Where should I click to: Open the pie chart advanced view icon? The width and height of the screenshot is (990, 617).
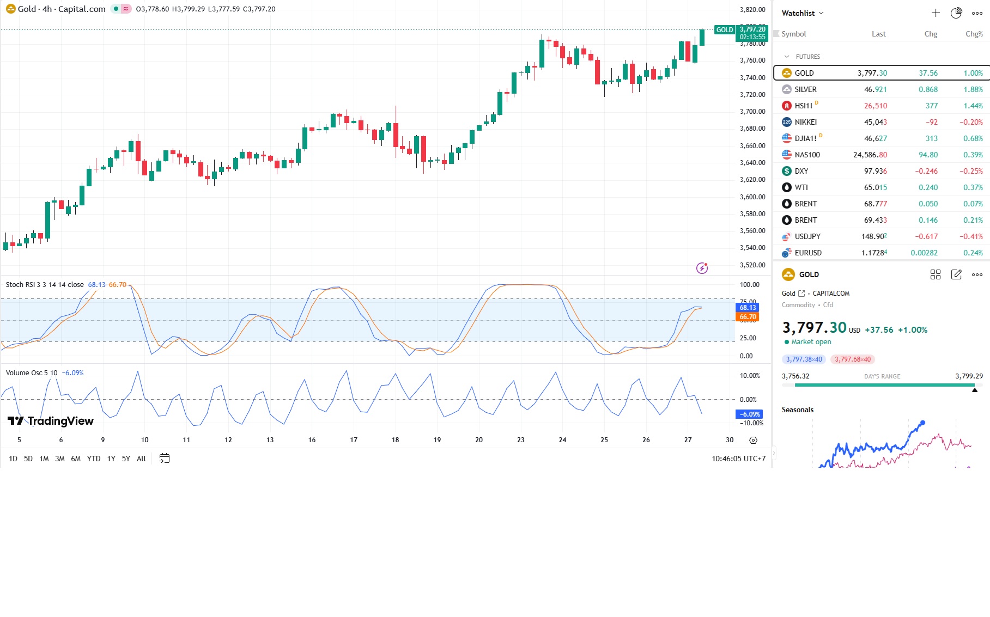coord(956,13)
